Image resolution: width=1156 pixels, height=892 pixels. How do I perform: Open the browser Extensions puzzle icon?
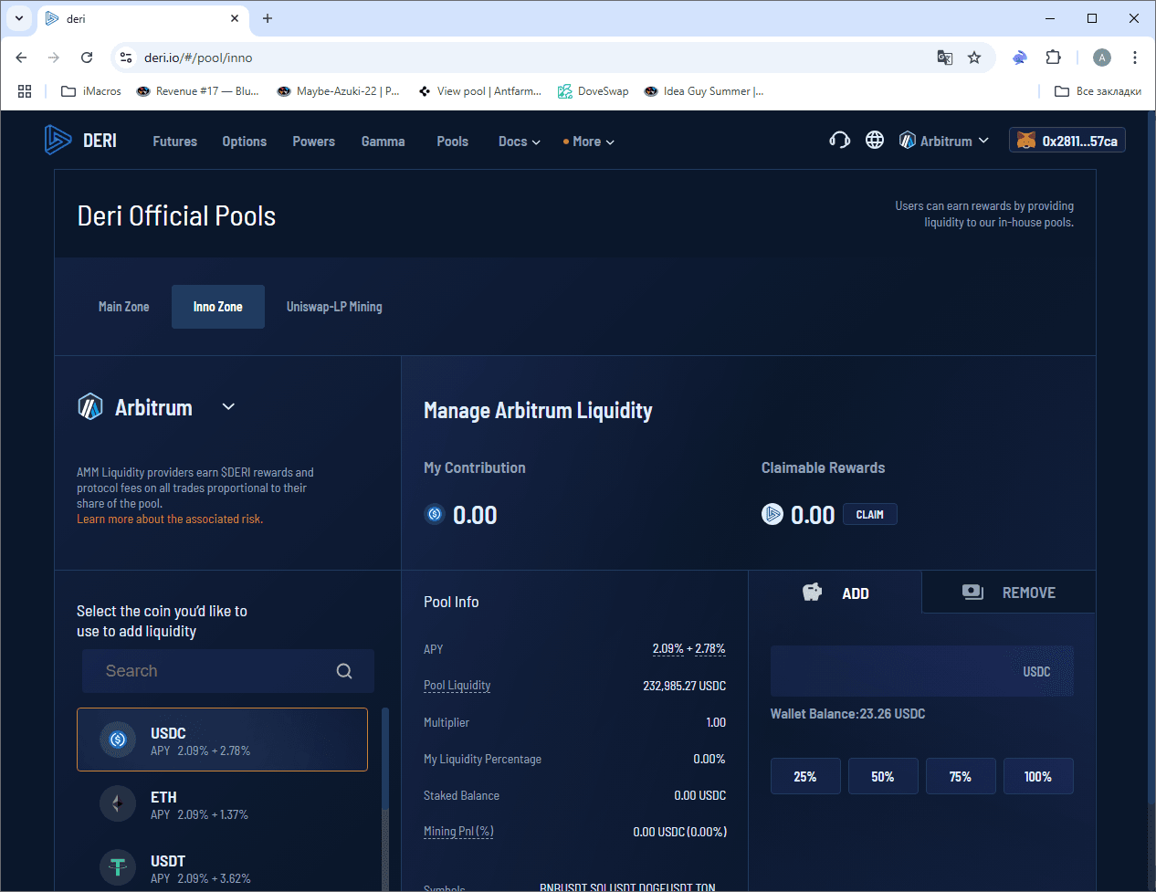tap(1053, 58)
